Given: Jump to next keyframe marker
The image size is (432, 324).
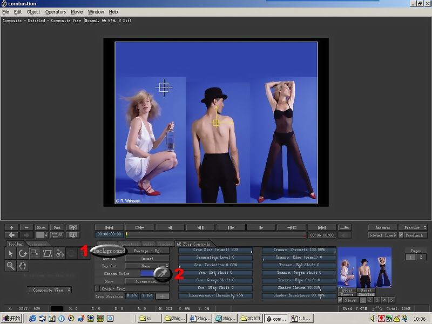Looking at the screenshot, I should tap(292, 227).
